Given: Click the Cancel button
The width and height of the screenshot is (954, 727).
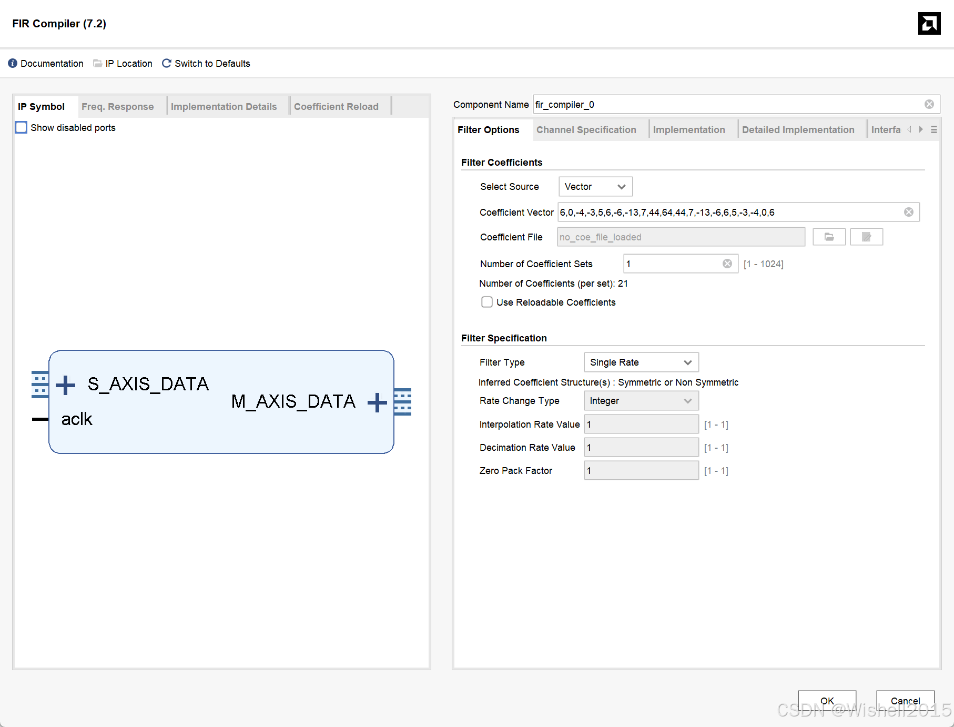Looking at the screenshot, I should pos(906,701).
